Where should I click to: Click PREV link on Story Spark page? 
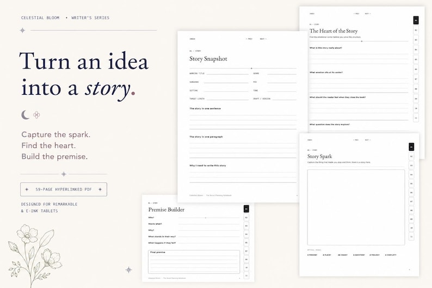[356, 140]
